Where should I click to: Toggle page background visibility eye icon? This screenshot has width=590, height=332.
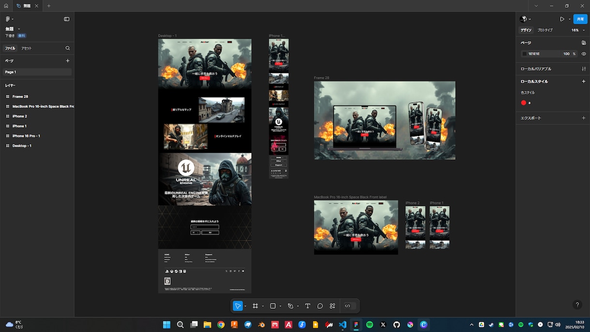point(584,54)
